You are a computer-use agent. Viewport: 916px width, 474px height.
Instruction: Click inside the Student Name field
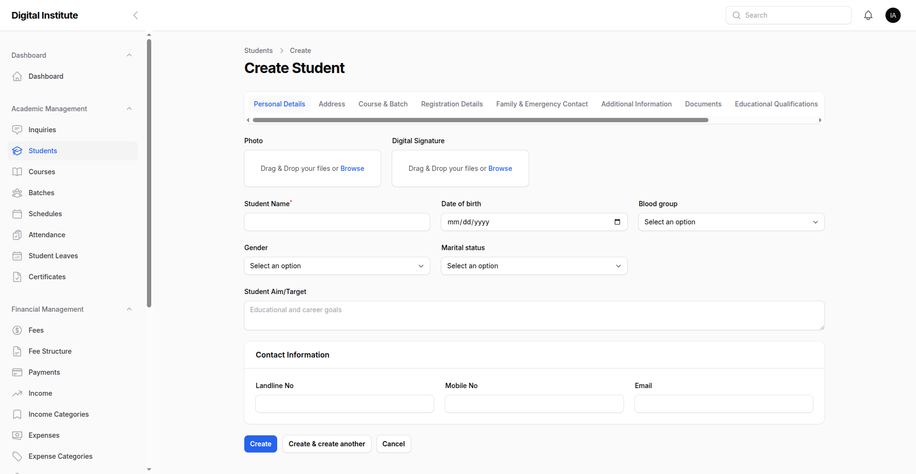(x=336, y=221)
